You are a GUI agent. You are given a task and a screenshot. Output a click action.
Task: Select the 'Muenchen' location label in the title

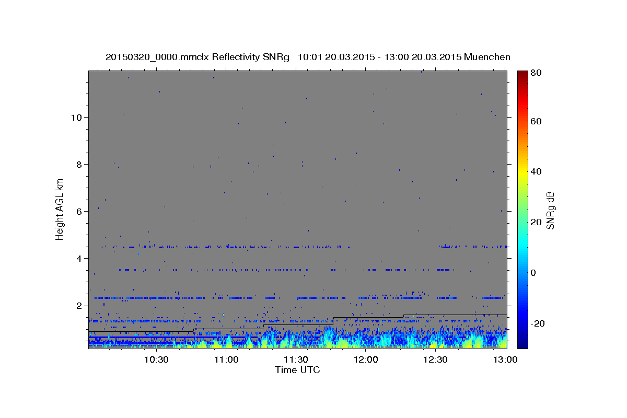point(487,57)
